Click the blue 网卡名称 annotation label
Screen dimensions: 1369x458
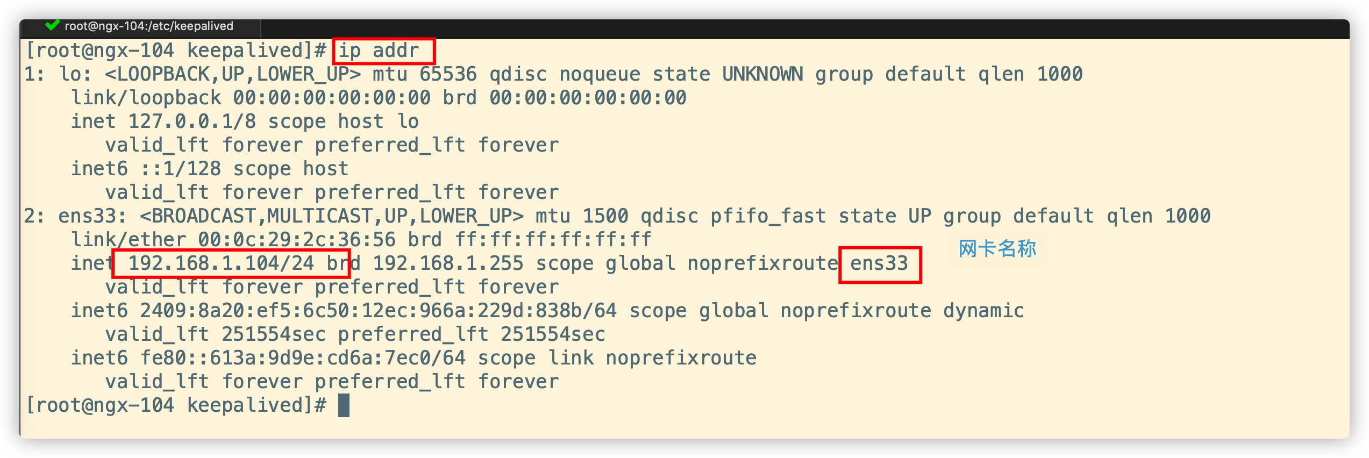click(x=997, y=249)
